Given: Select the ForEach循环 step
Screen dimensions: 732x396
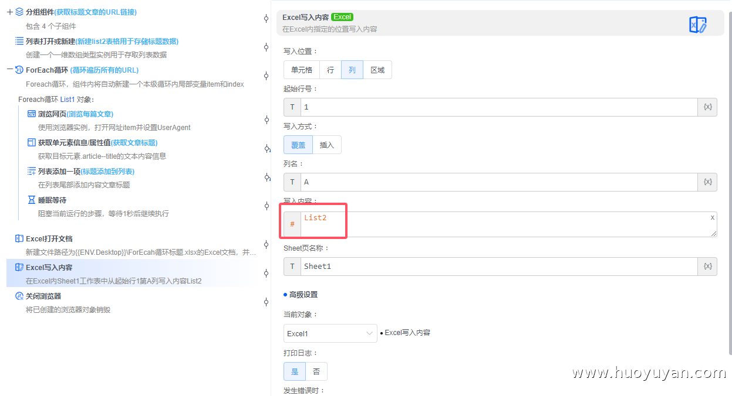Looking at the screenshot, I should click(132, 76).
